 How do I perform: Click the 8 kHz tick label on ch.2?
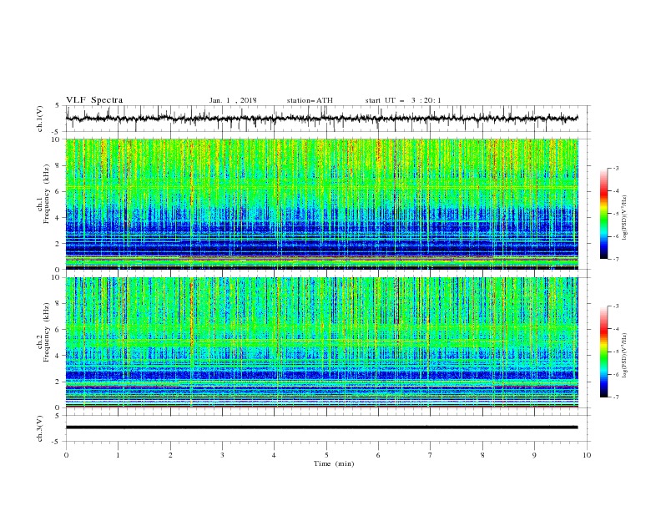pyautogui.click(x=59, y=304)
